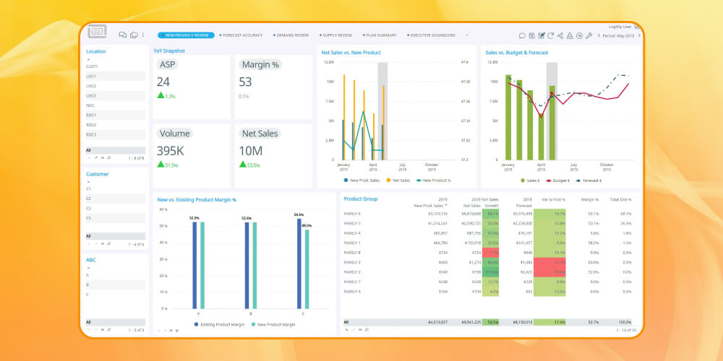Click the New Prod. Sales sort arrow
The height and width of the screenshot is (361, 723).
(x=446, y=206)
